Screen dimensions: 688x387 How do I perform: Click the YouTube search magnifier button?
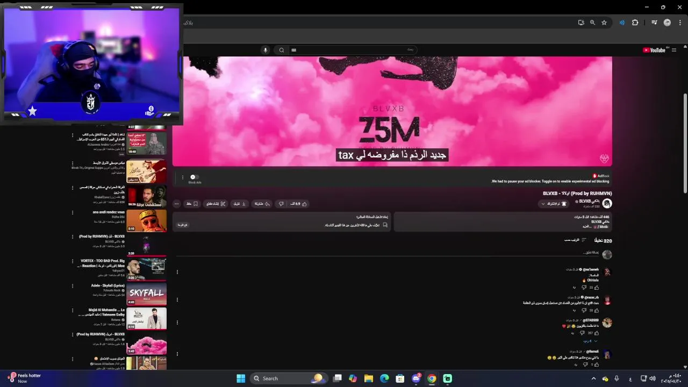[282, 50]
